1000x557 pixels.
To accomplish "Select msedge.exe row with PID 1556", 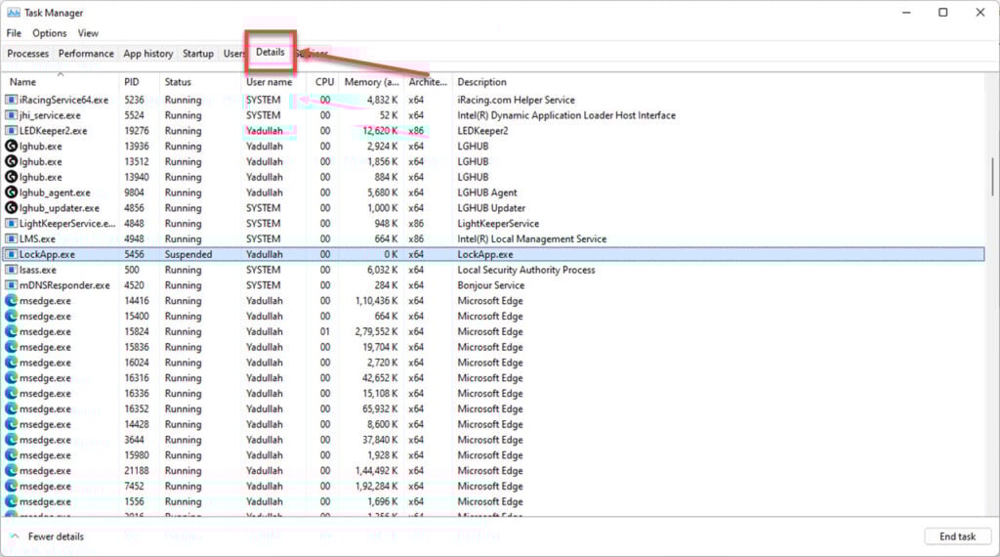I will 493,501.
